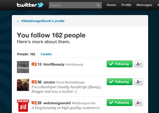Screen dimensions: 159x113
Task: Open the WebDesigner aid red avatar
Action: click(23, 106)
